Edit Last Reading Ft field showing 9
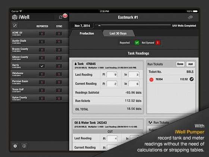This screenshot has height=157, width=209. [x=112, y=74]
